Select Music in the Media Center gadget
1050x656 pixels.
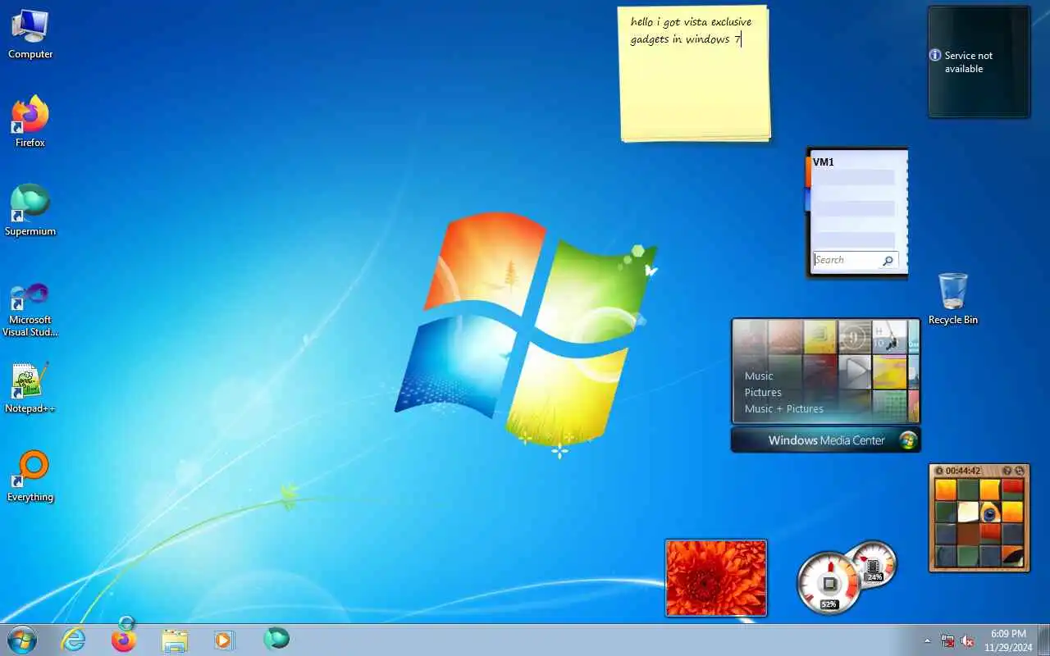coord(759,376)
